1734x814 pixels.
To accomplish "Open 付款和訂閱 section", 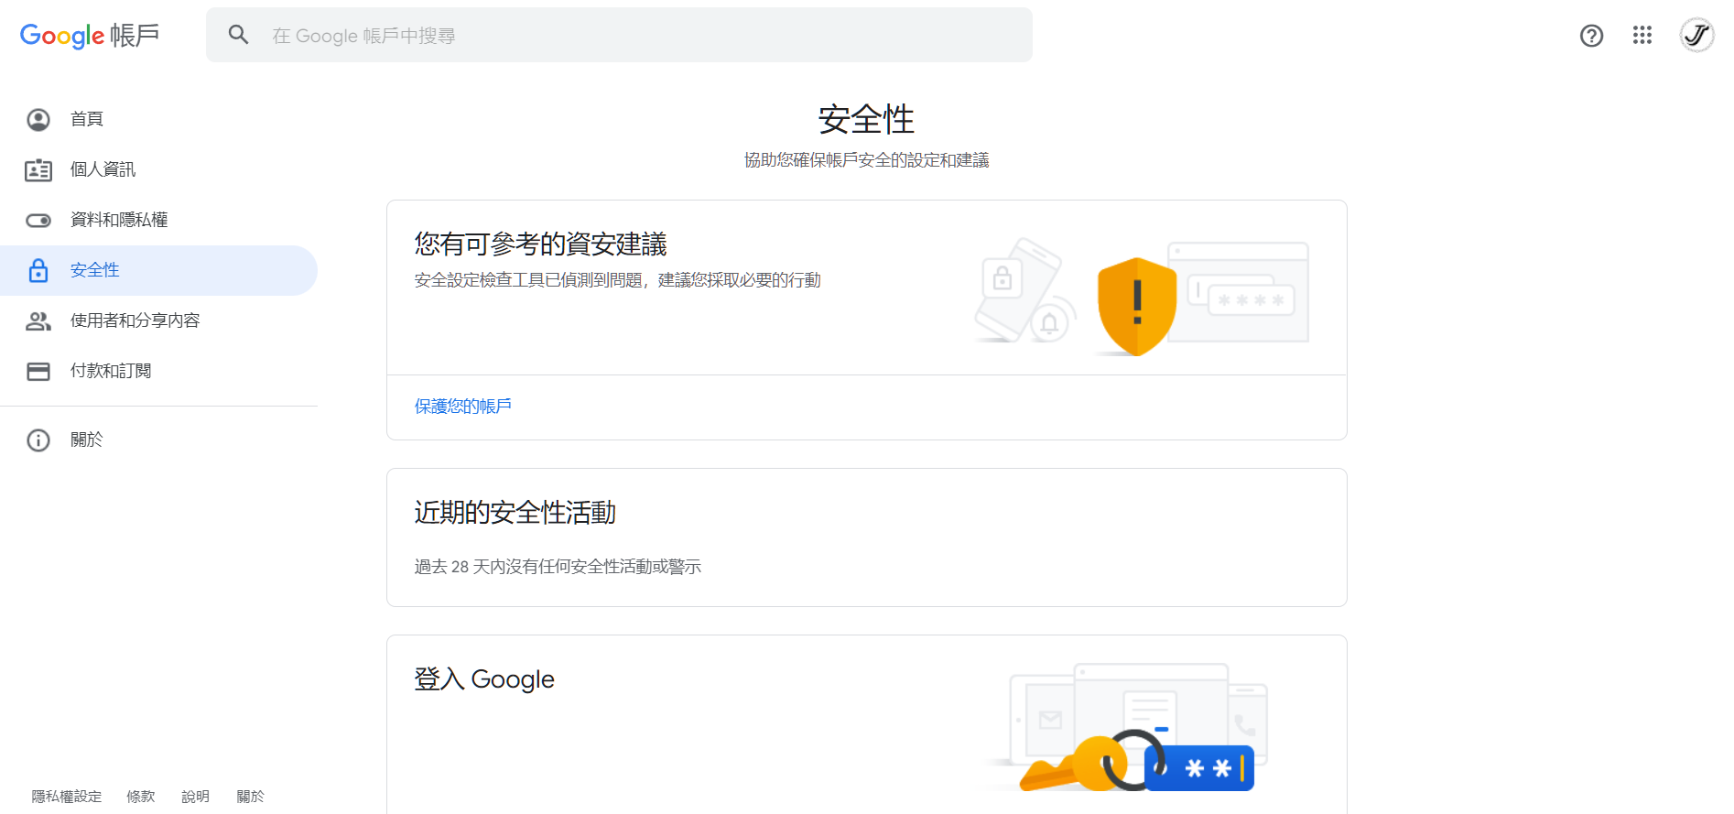I will [158, 371].
